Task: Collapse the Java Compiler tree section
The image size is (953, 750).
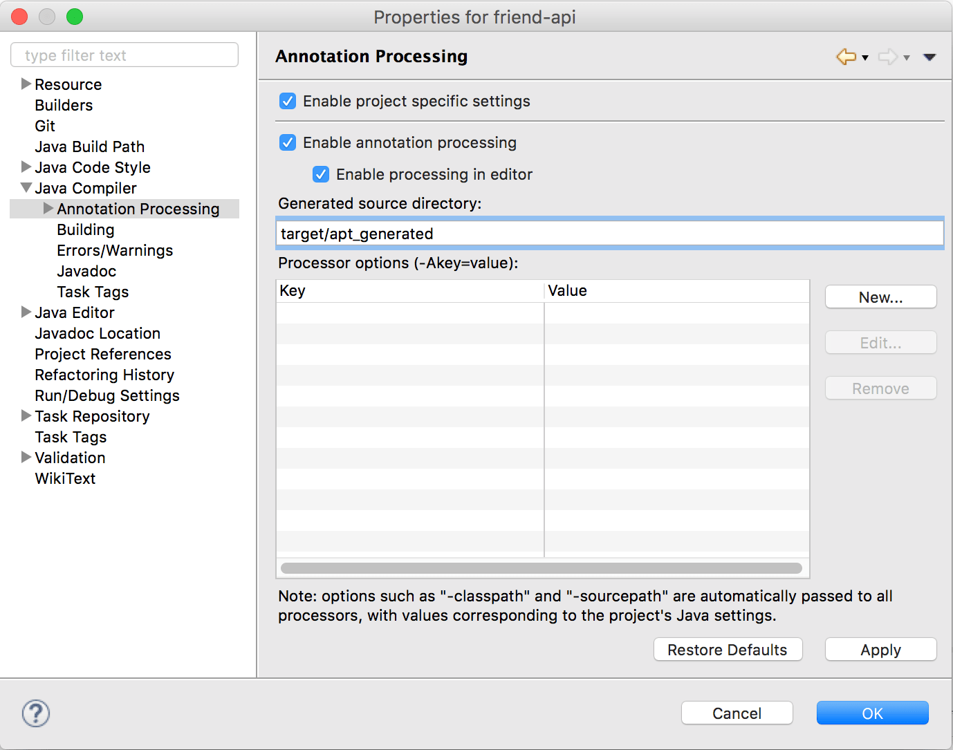Action: [x=26, y=187]
